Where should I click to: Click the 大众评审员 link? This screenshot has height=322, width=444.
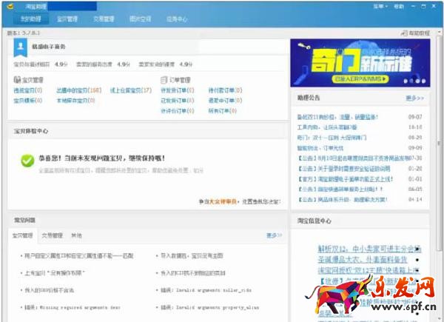(221, 201)
